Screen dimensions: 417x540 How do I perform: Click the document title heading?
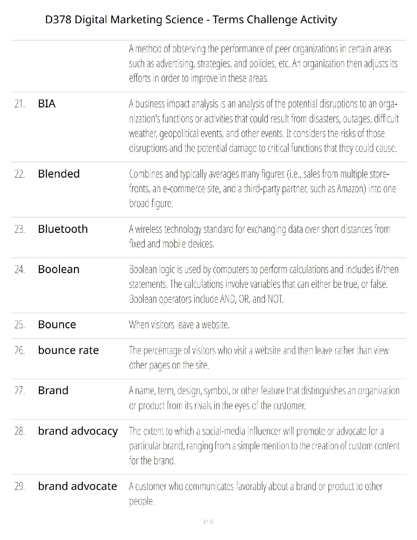(191, 19)
